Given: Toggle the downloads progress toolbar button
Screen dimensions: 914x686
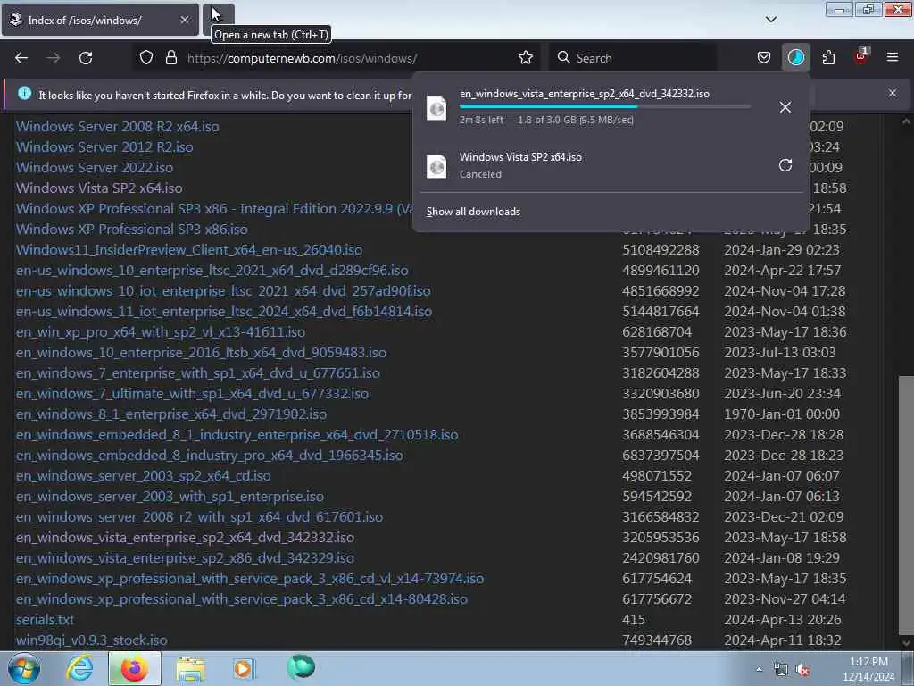Looking at the screenshot, I should pyautogui.click(x=795, y=58).
